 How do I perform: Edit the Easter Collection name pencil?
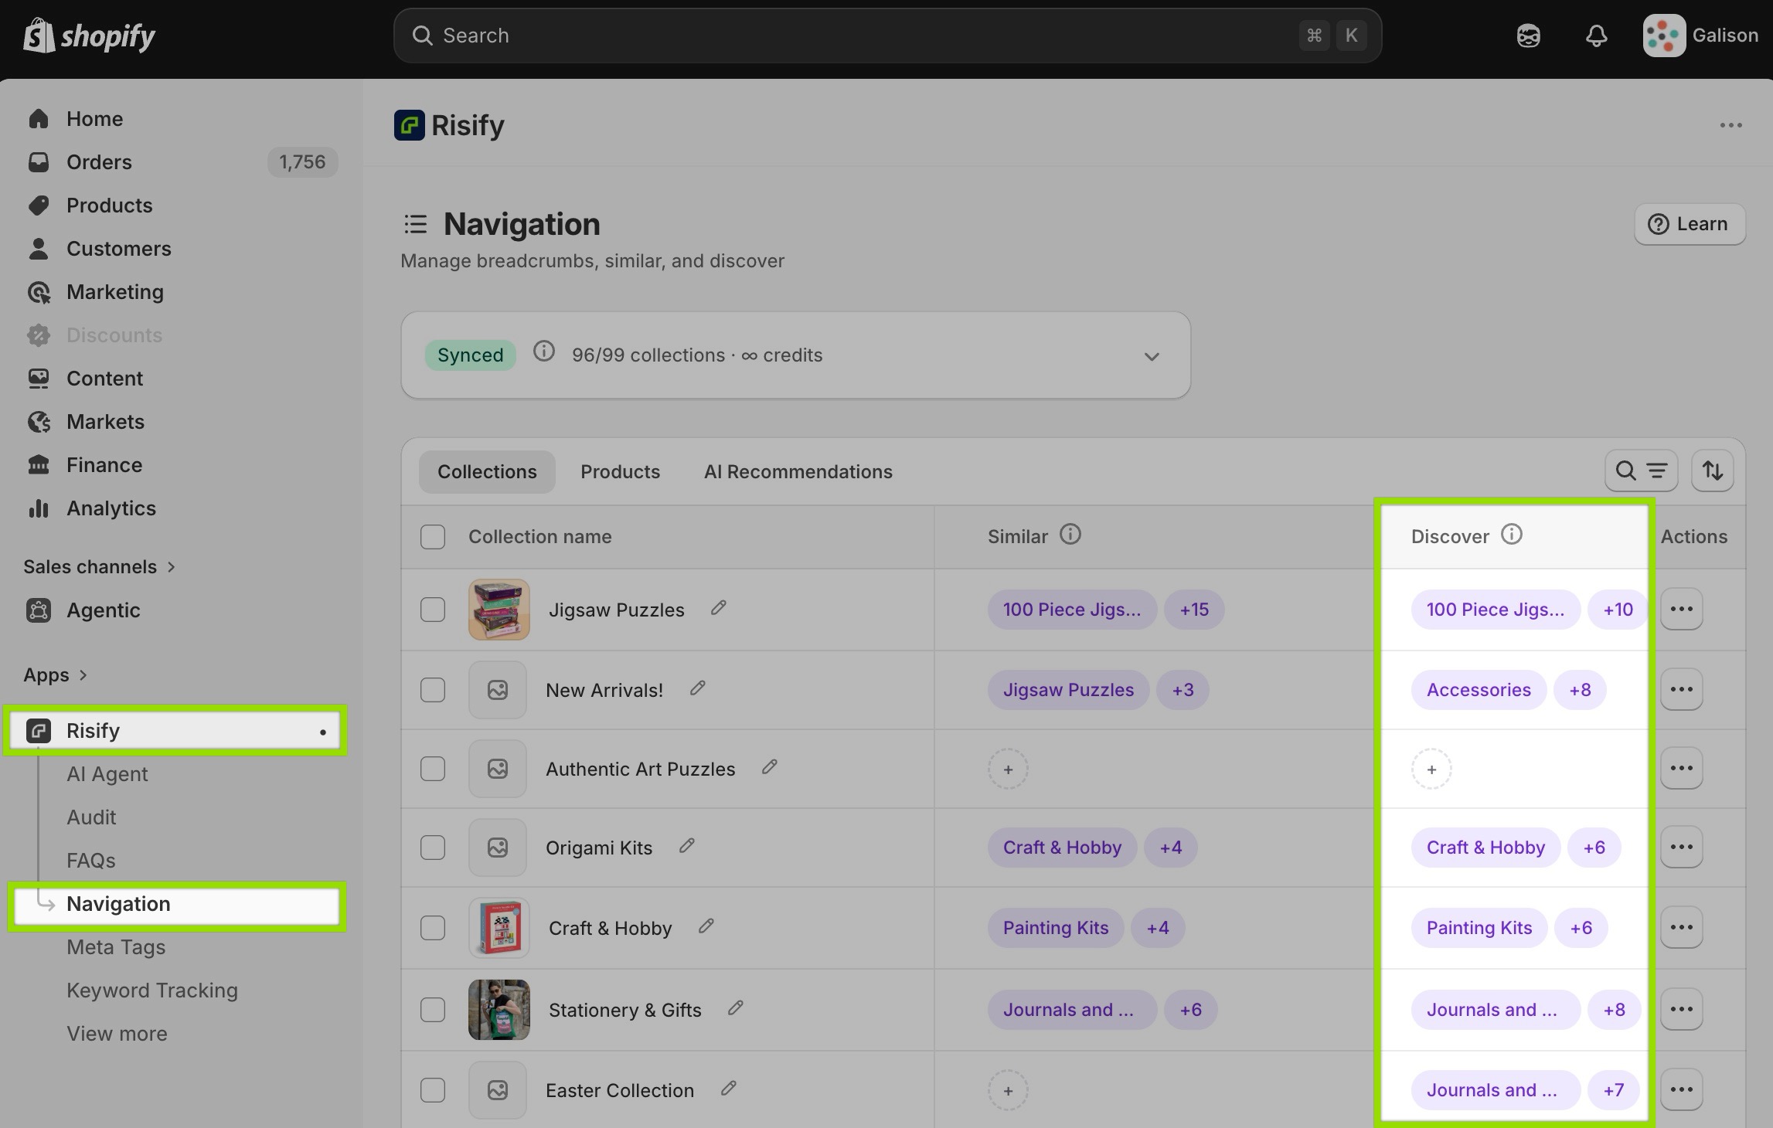pyautogui.click(x=729, y=1089)
